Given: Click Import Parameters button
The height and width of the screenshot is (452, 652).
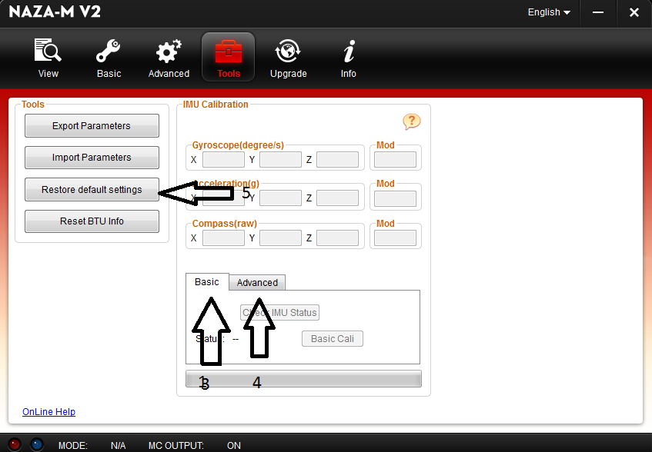Looking at the screenshot, I should (92, 158).
